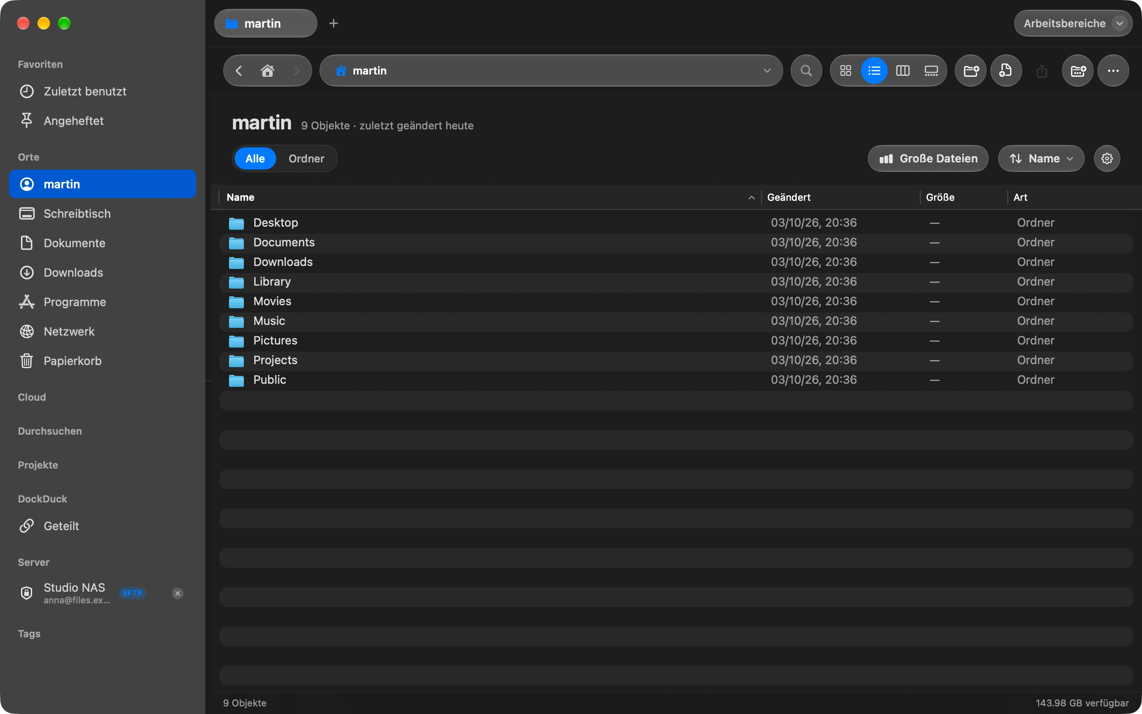1142x714 pixels.
Task: Switch to gallery view
Action: pos(931,71)
